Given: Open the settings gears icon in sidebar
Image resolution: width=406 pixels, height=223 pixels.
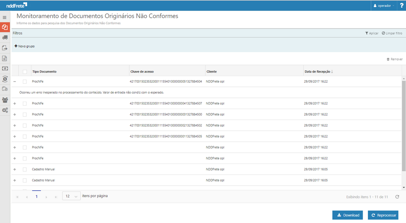Looking at the screenshot, I should tap(5, 110).
